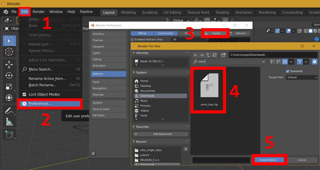Toggle the Show Overlays button in viewport header
Image resolution: width=320 pixels, height=170 pixels.
click(x=289, y=31)
